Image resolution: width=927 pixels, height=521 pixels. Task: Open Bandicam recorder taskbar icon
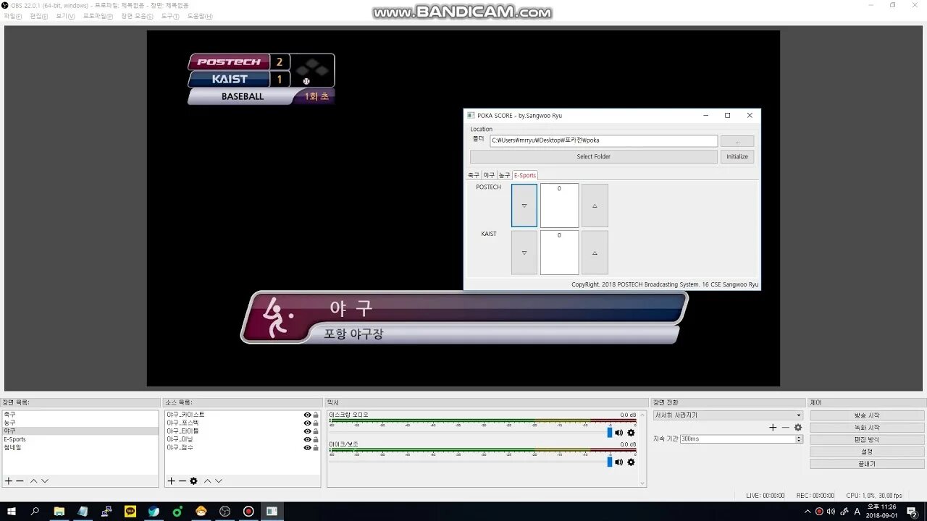click(x=248, y=511)
